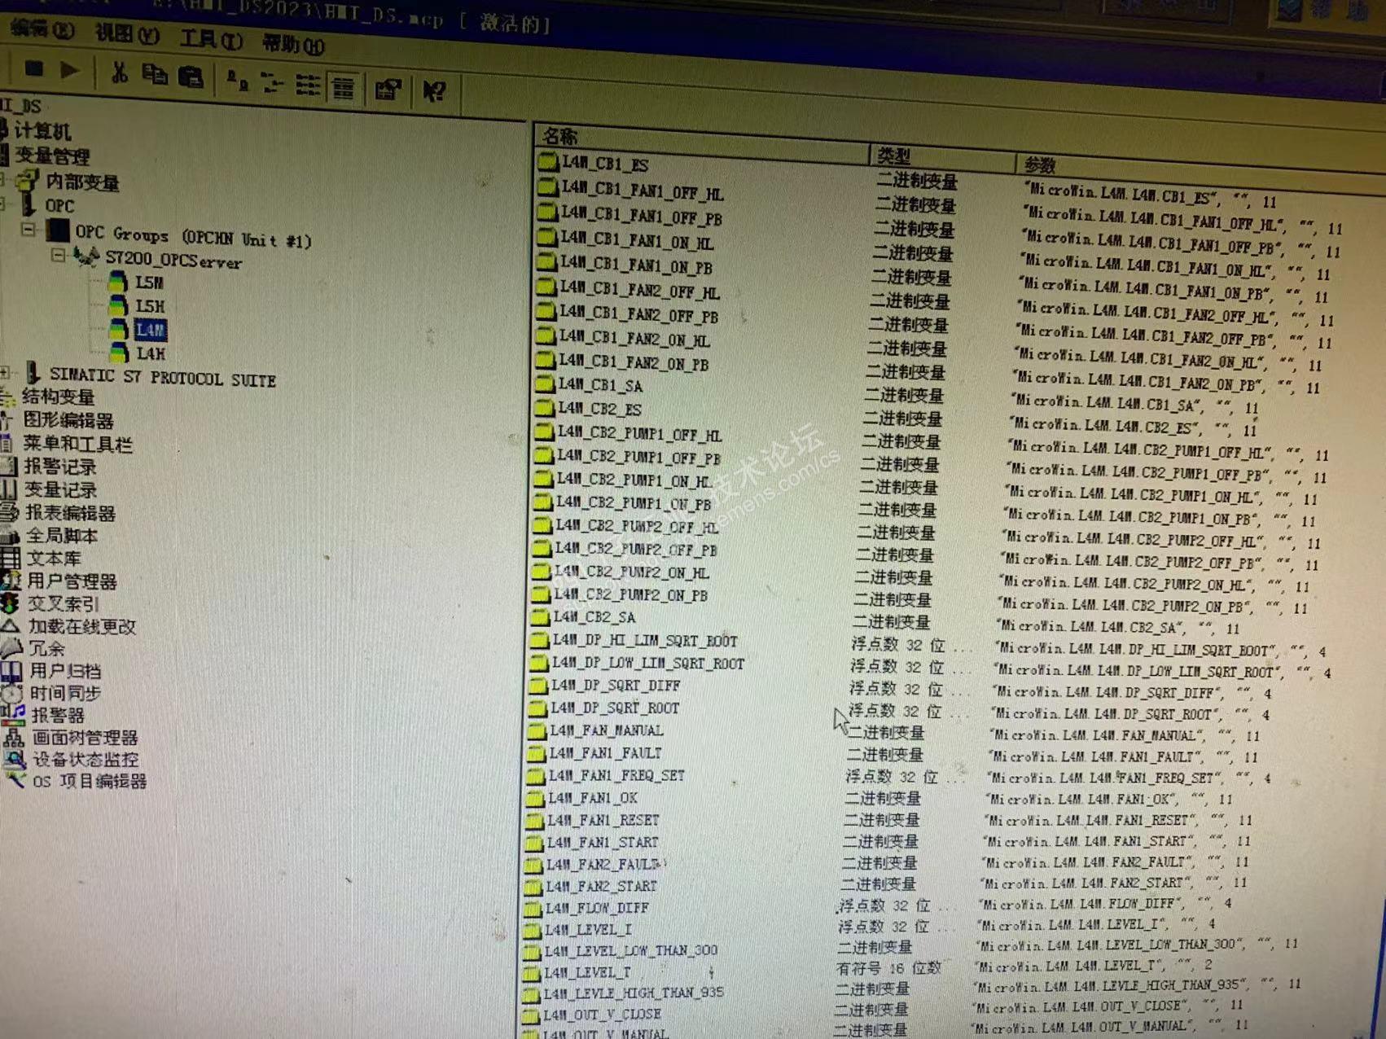Click the Deactivate (stop) toolbar icon
This screenshot has width=1386, height=1039.
(34, 69)
